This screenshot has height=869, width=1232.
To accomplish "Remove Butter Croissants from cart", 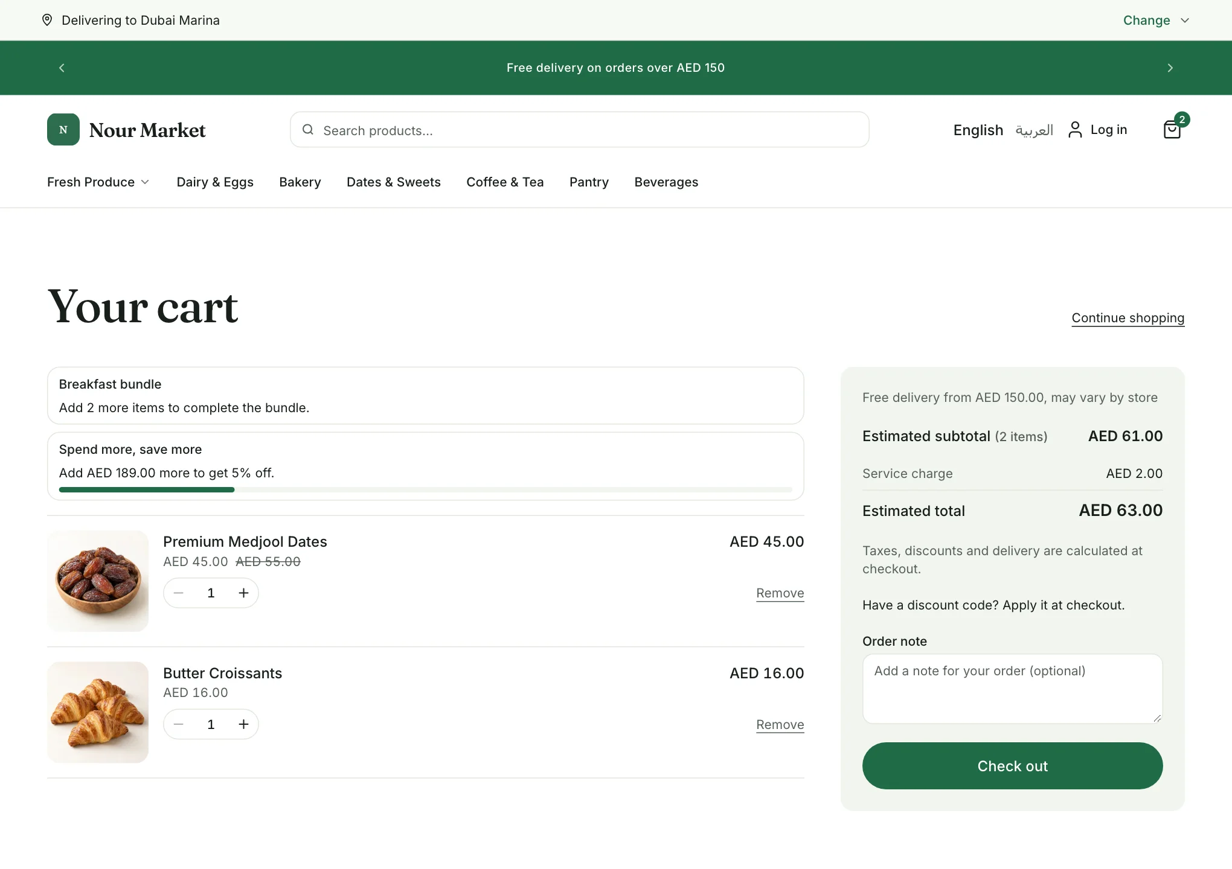I will tap(780, 724).
